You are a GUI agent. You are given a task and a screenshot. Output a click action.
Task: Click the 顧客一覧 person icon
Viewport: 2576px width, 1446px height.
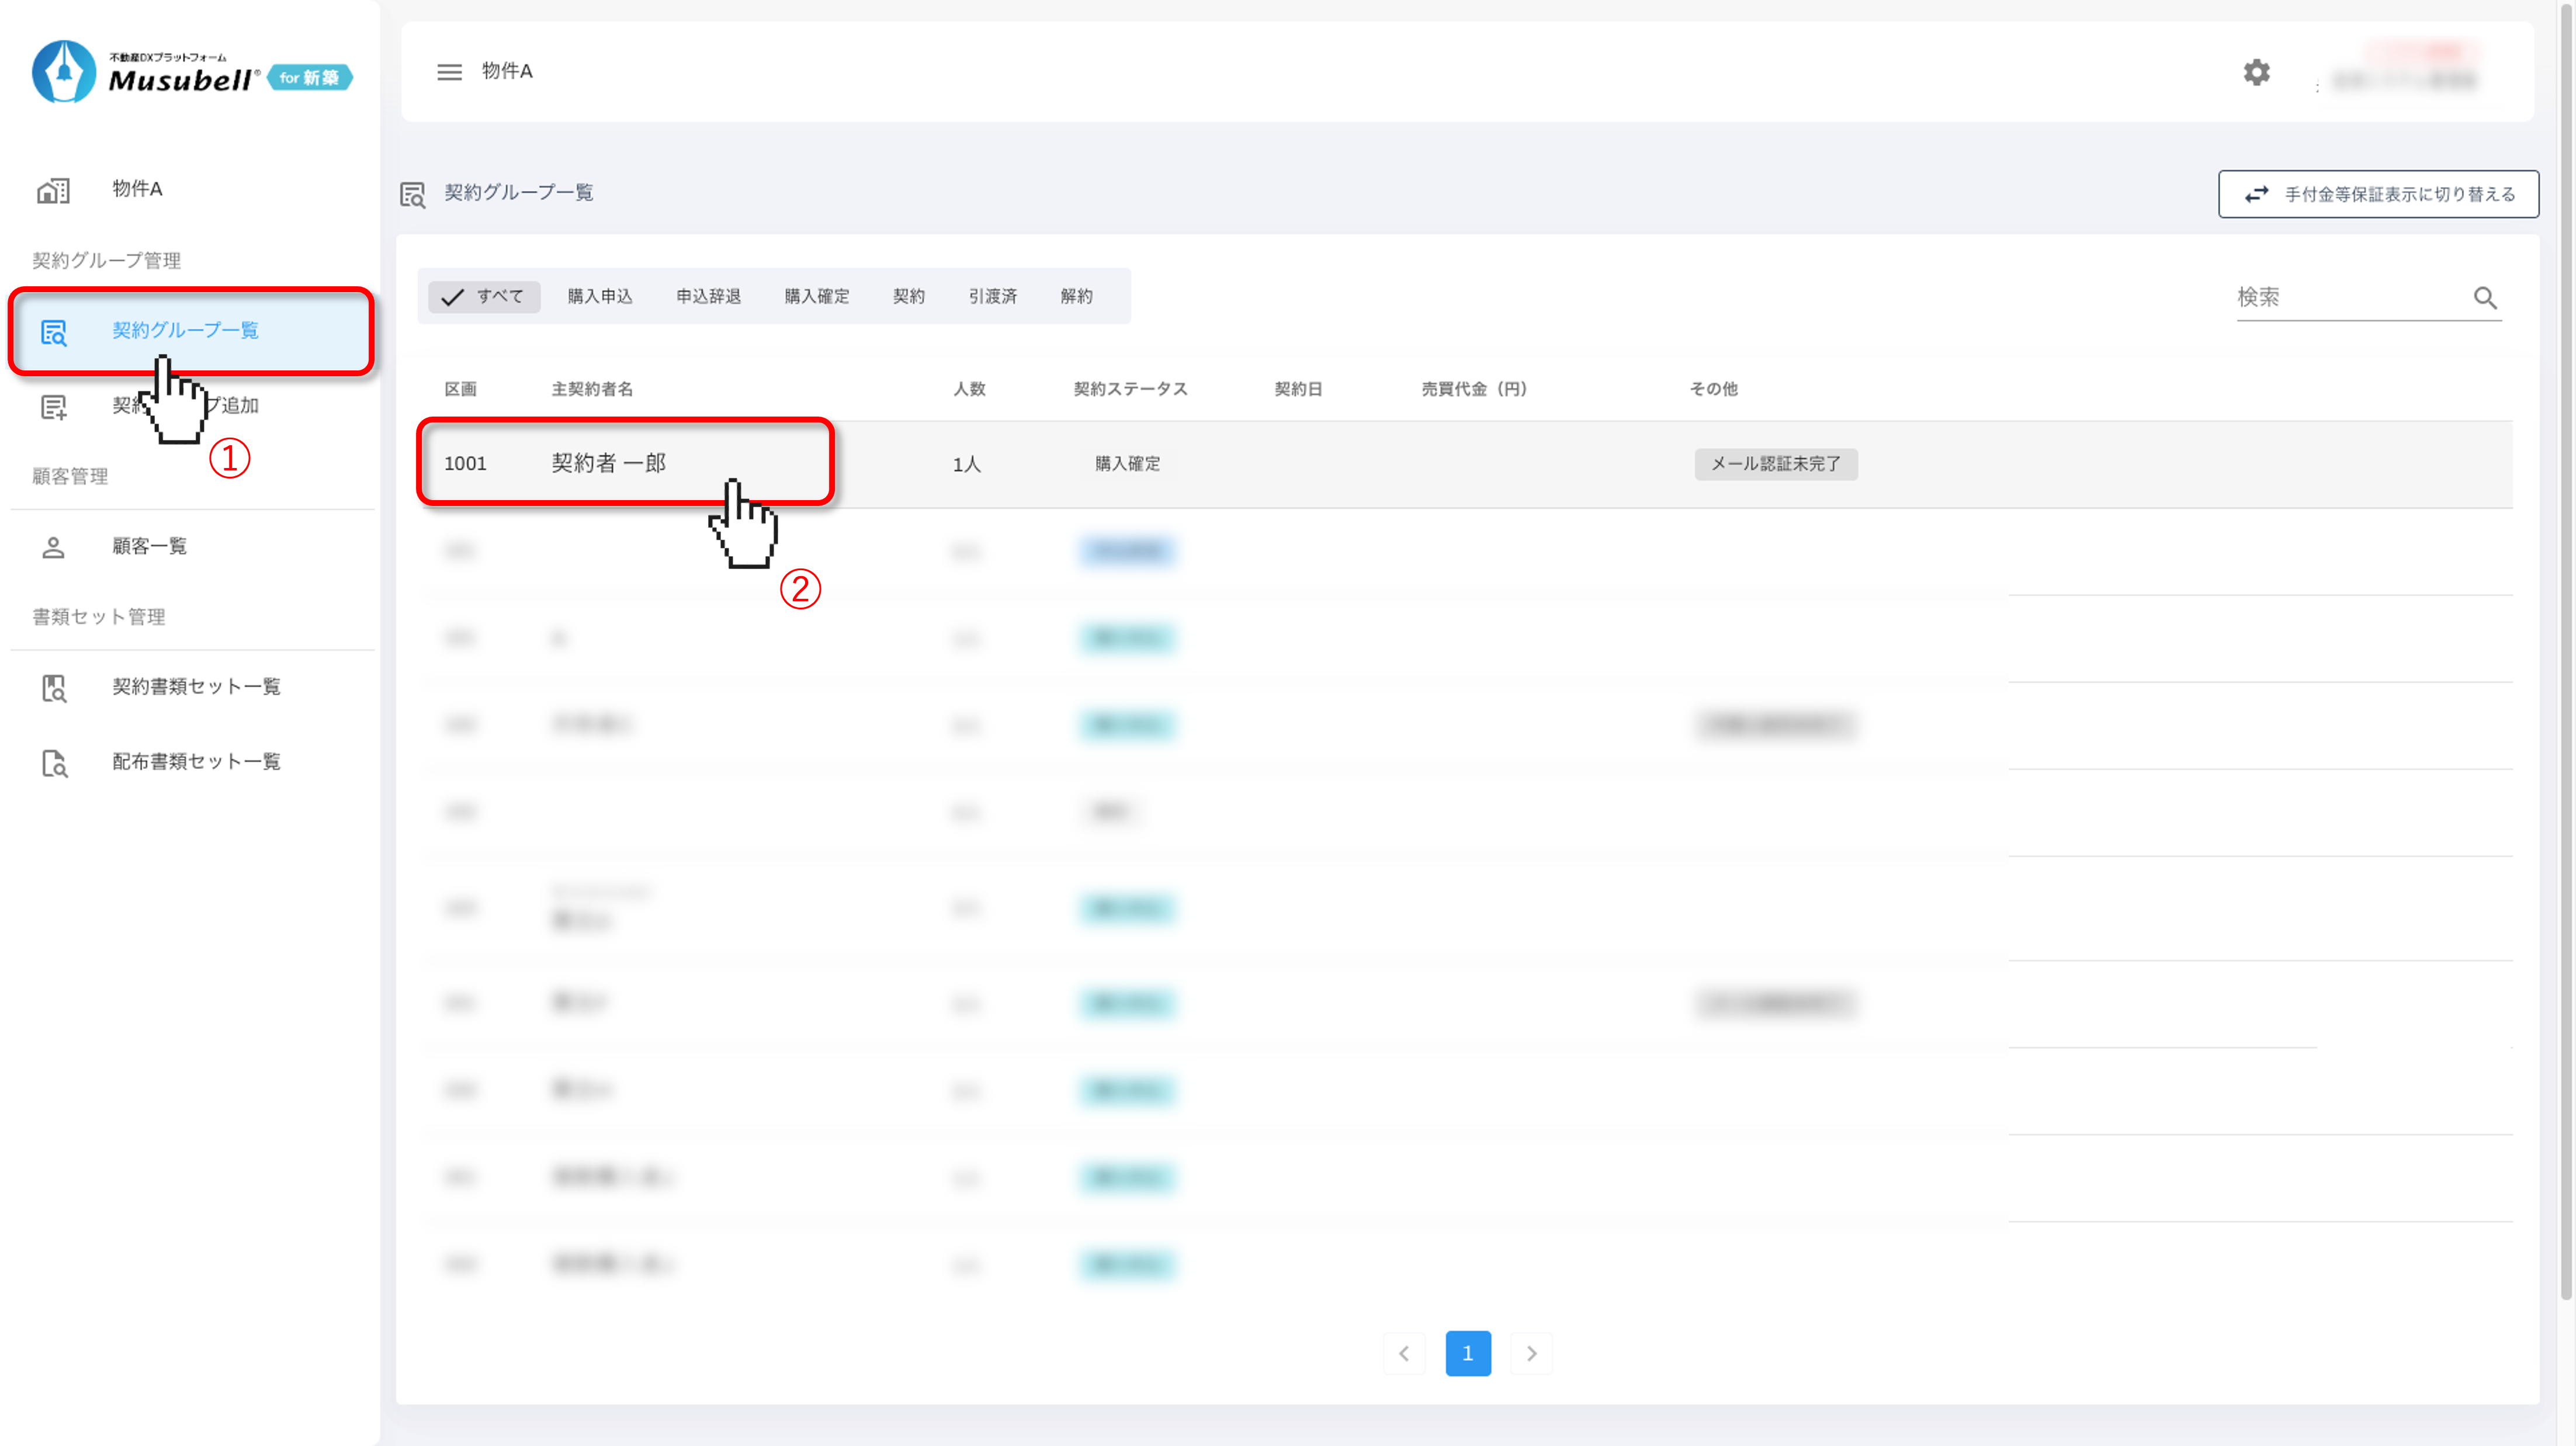[53, 547]
